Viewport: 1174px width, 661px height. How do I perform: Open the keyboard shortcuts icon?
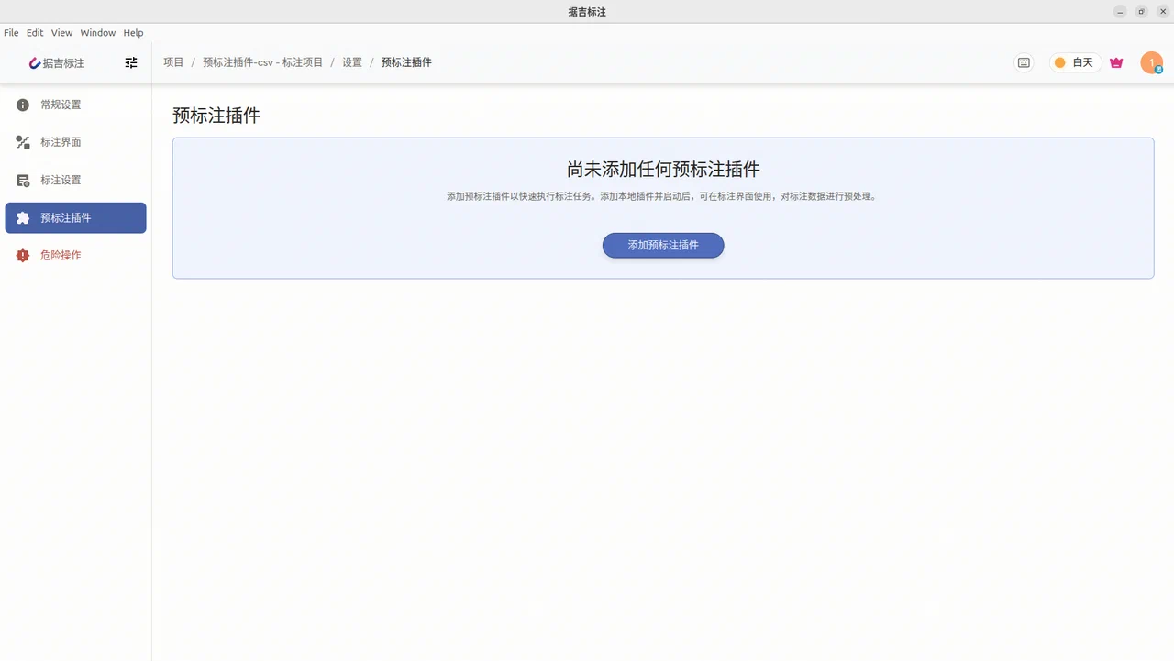click(x=1024, y=63)
